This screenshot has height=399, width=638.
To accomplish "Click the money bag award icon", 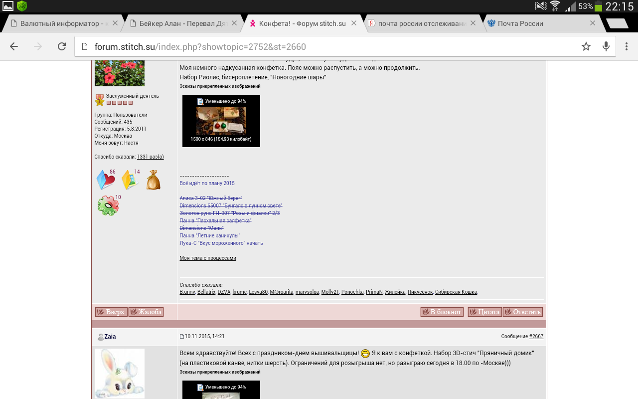I will point(154,180).
